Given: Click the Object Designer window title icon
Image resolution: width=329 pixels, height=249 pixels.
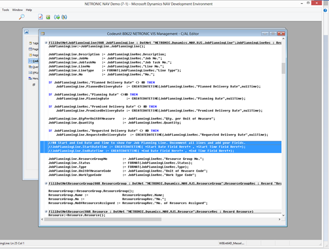Looking at the screenshot, I should point(26,32).
